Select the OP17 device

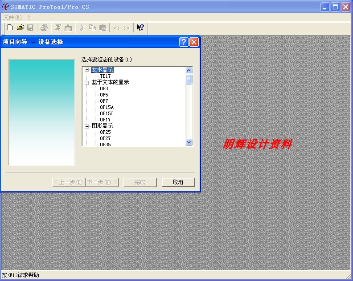point(105,120)
